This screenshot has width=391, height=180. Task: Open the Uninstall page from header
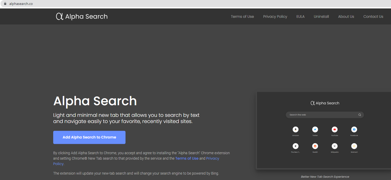tap(321, 17)
